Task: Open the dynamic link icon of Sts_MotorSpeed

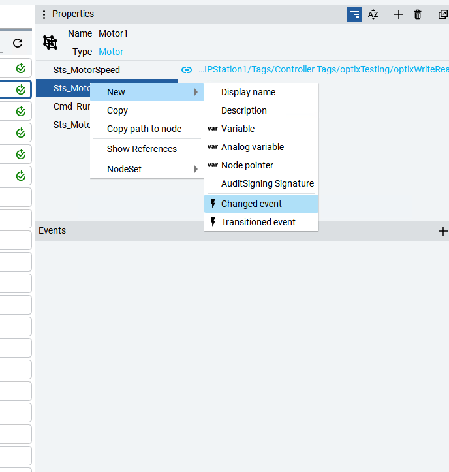Action: click(x=187, y=70)
